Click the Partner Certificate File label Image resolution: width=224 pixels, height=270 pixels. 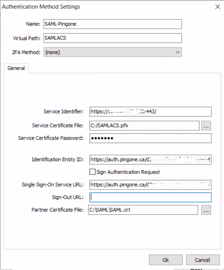[58, 210]
